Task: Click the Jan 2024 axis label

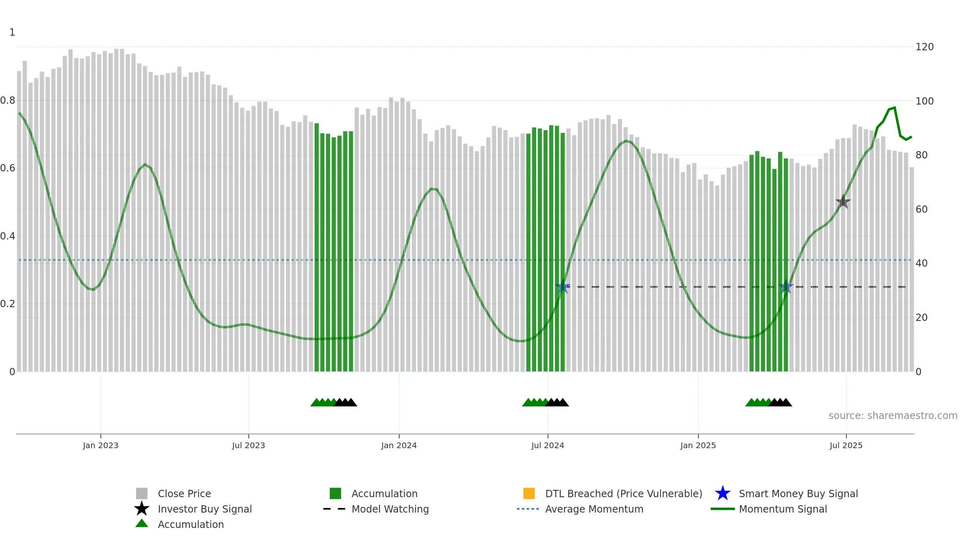Action: coord(399,445)
